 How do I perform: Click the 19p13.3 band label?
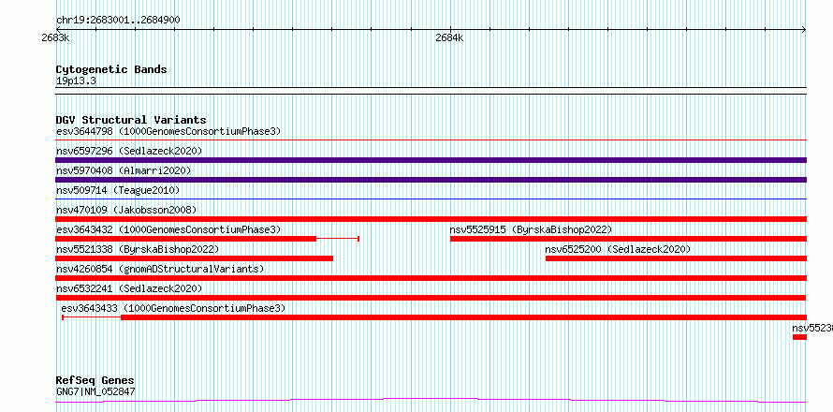coord(76,81)
